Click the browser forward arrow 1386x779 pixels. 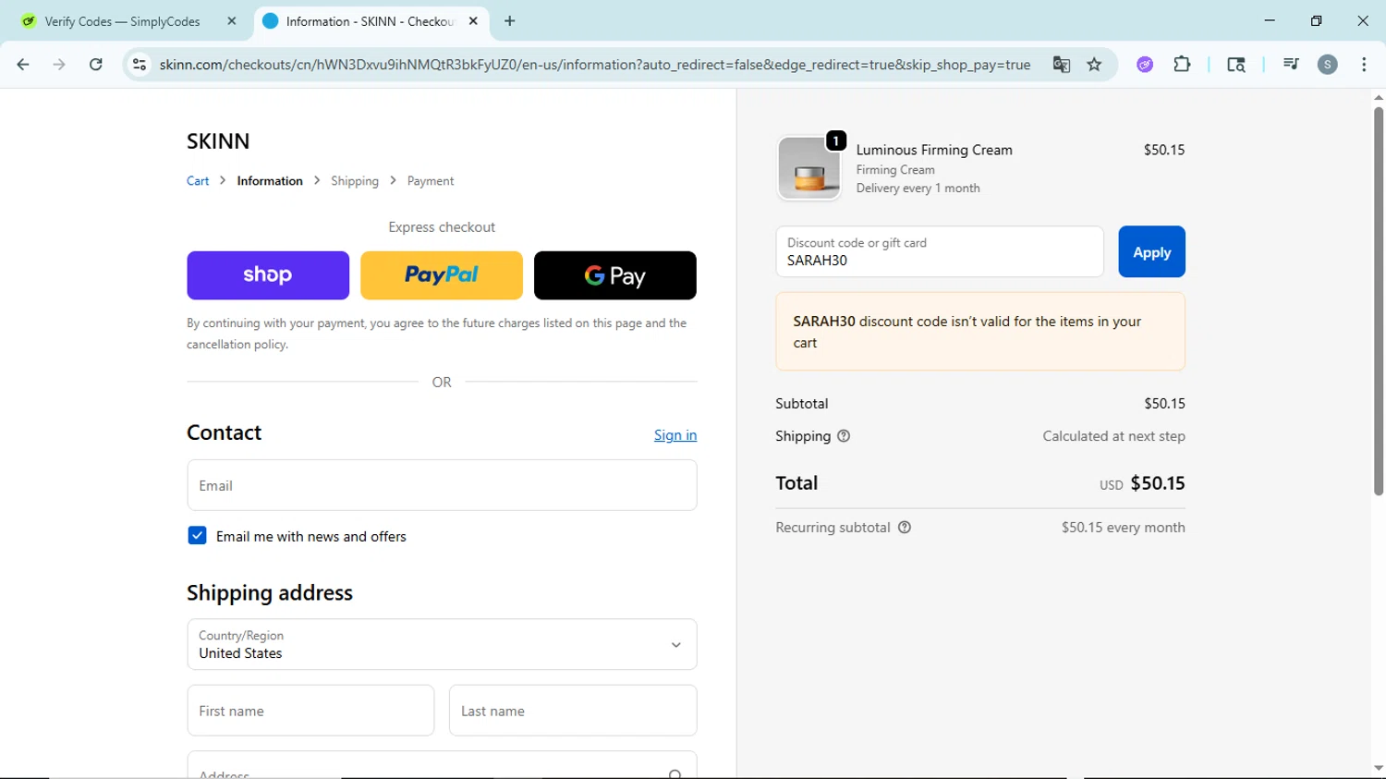click(59, 65)
